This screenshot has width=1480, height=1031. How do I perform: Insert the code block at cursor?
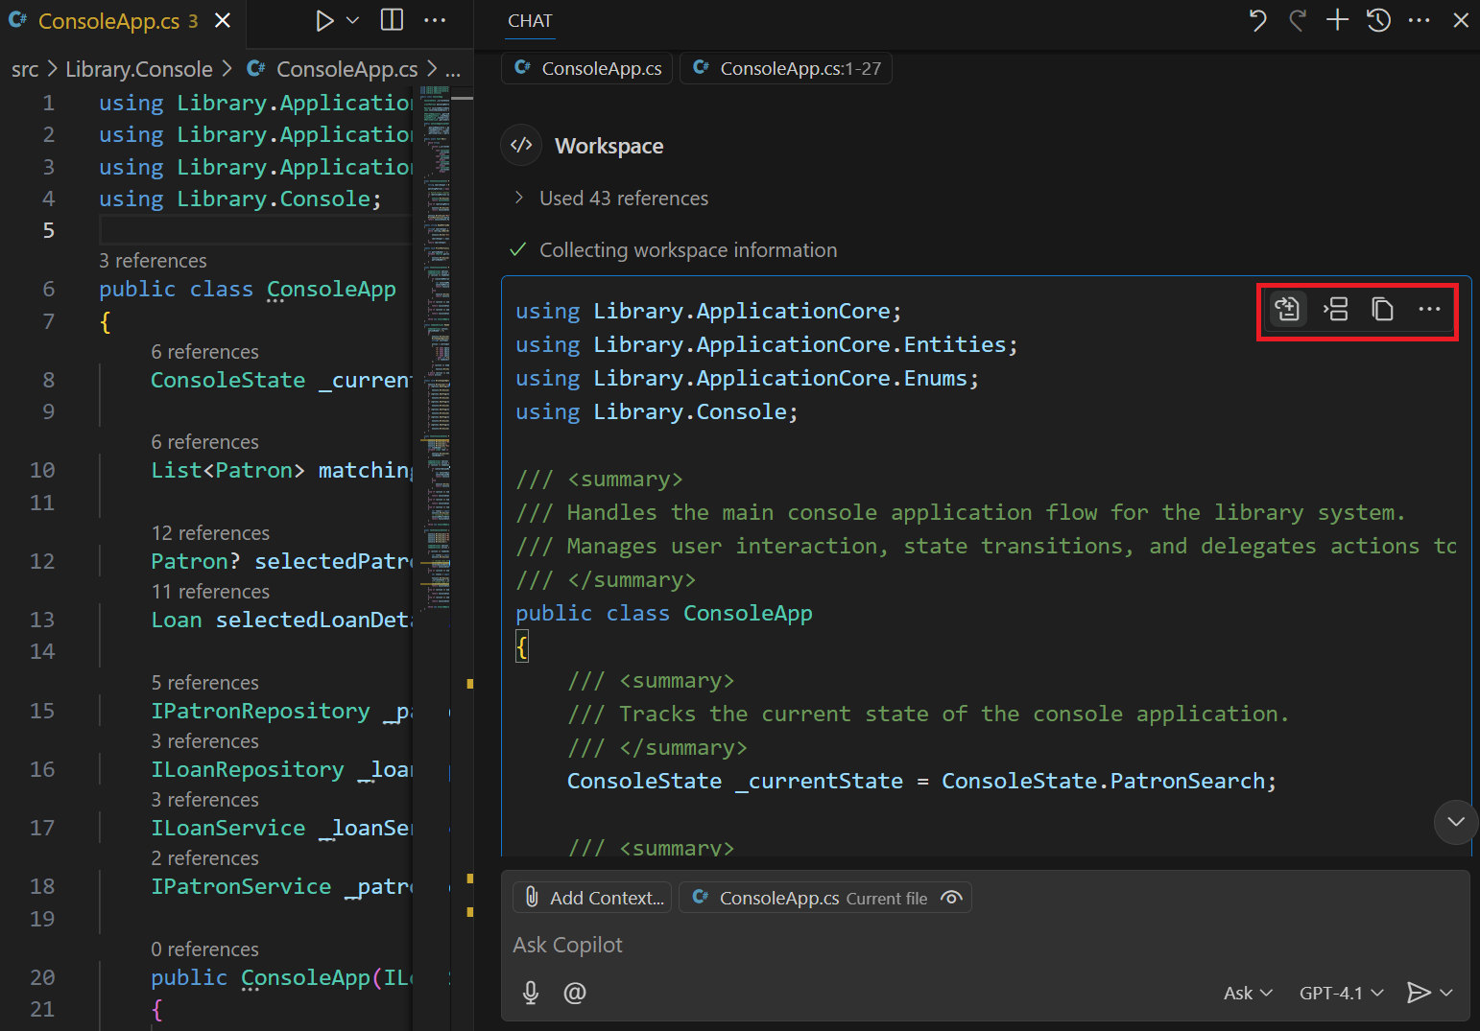tap(1336, 309)
